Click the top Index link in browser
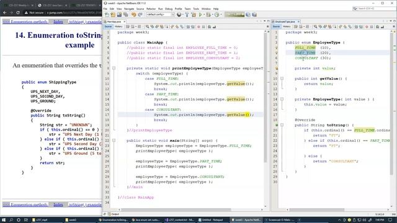 pos(58,22)
